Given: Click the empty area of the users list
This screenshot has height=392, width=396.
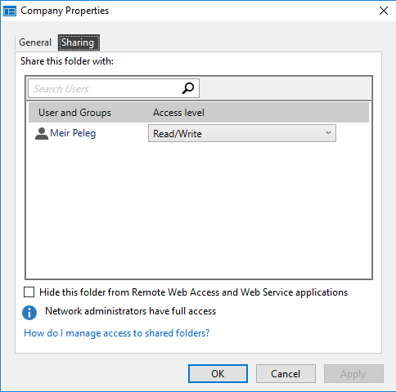Looking at the screenshot, I should [199, 210].
